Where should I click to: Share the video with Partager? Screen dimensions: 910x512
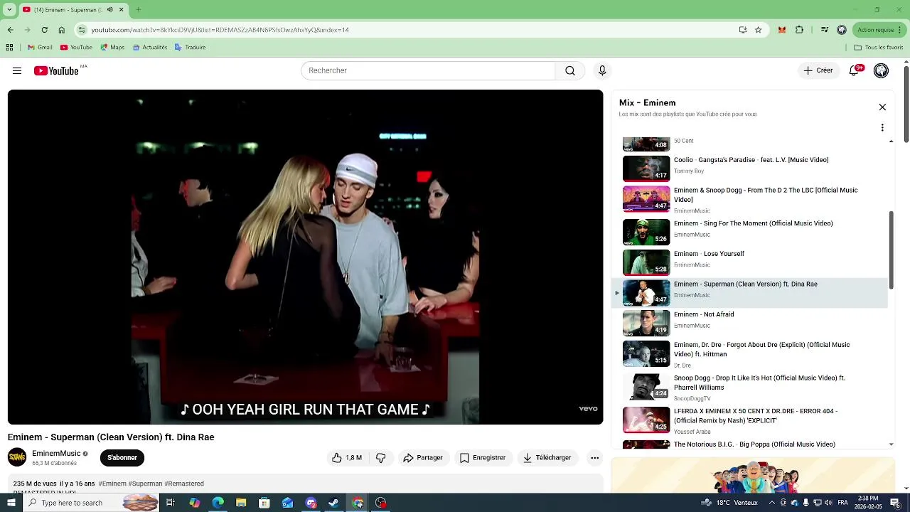click(423, 458)
